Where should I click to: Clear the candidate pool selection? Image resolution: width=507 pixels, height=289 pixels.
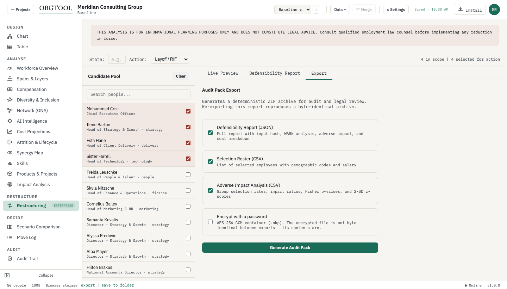point(181,76)
